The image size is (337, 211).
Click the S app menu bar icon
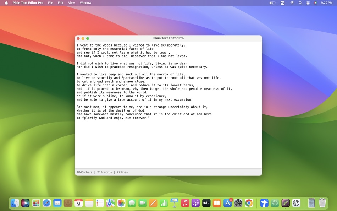pyautogui.click(x=283, y=3)
